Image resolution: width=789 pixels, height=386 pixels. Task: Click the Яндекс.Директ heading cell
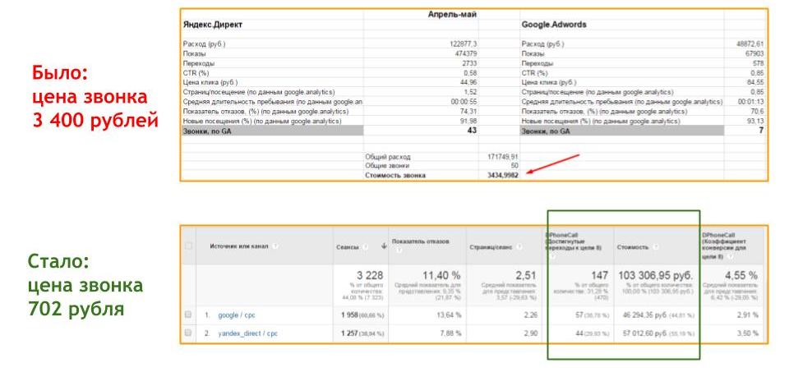(212, 25)
